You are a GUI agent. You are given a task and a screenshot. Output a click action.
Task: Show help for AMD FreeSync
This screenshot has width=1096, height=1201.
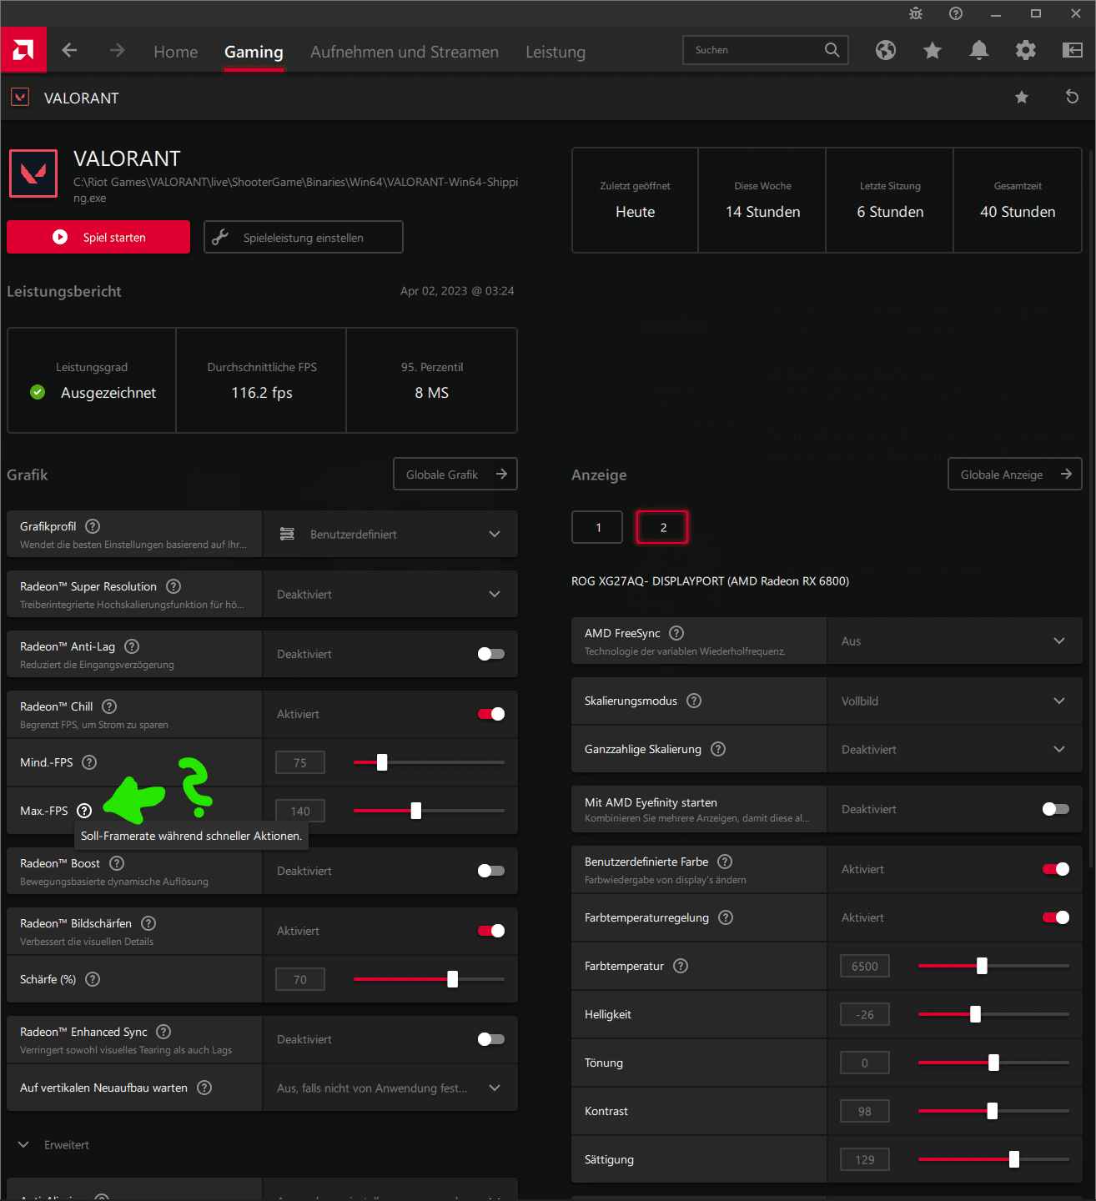pos(676,633)
